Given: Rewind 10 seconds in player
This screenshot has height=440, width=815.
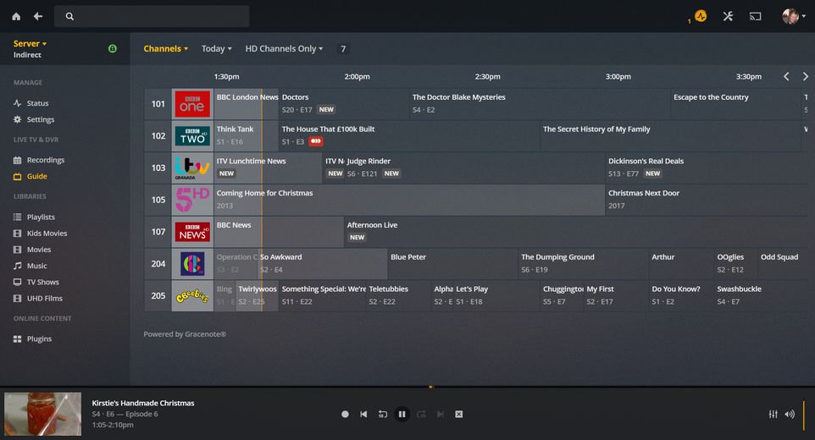Looking at the screenshot, I should (x=383, y=414).
